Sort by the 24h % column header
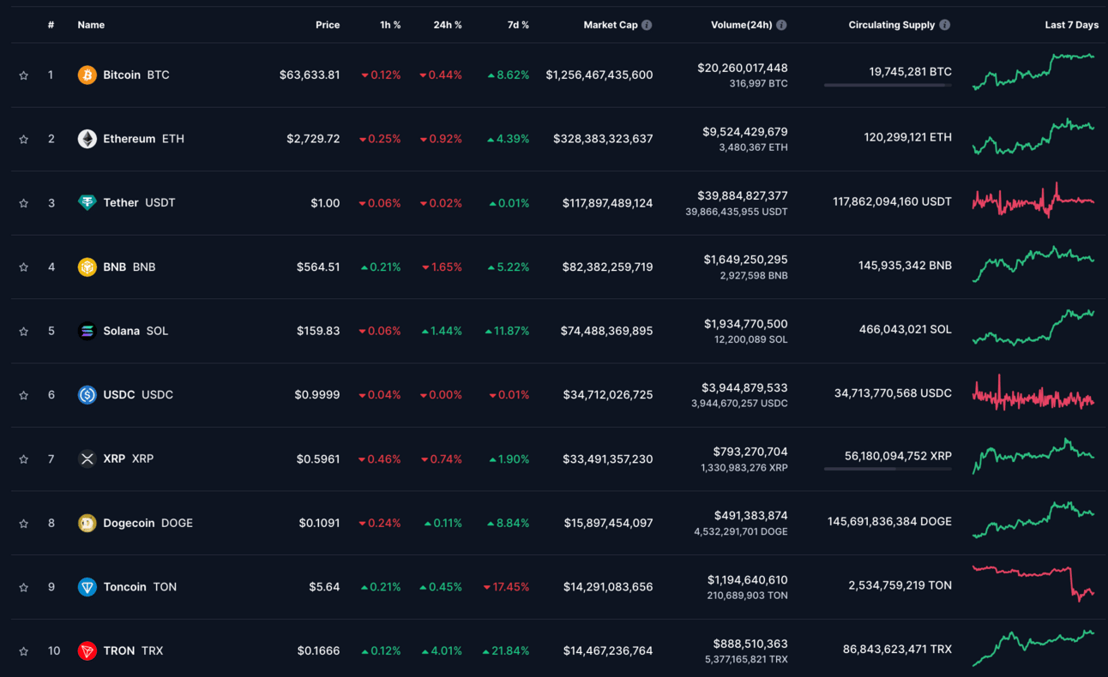1108x677 pixels. point(448,25)
